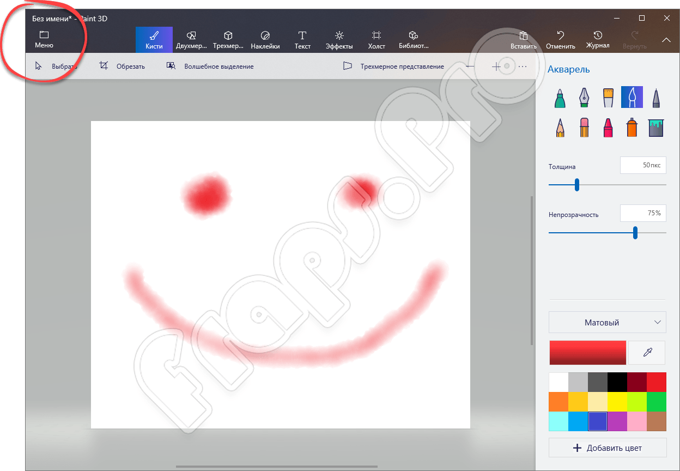Toggle Трехмерное представление 3D view

(393, 67)
